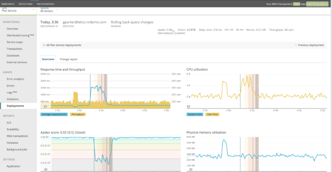Image resolution: width=332 pixels, height=172 pixels.
Task: Click the View Pricing Options button
Action: (317, 4)
